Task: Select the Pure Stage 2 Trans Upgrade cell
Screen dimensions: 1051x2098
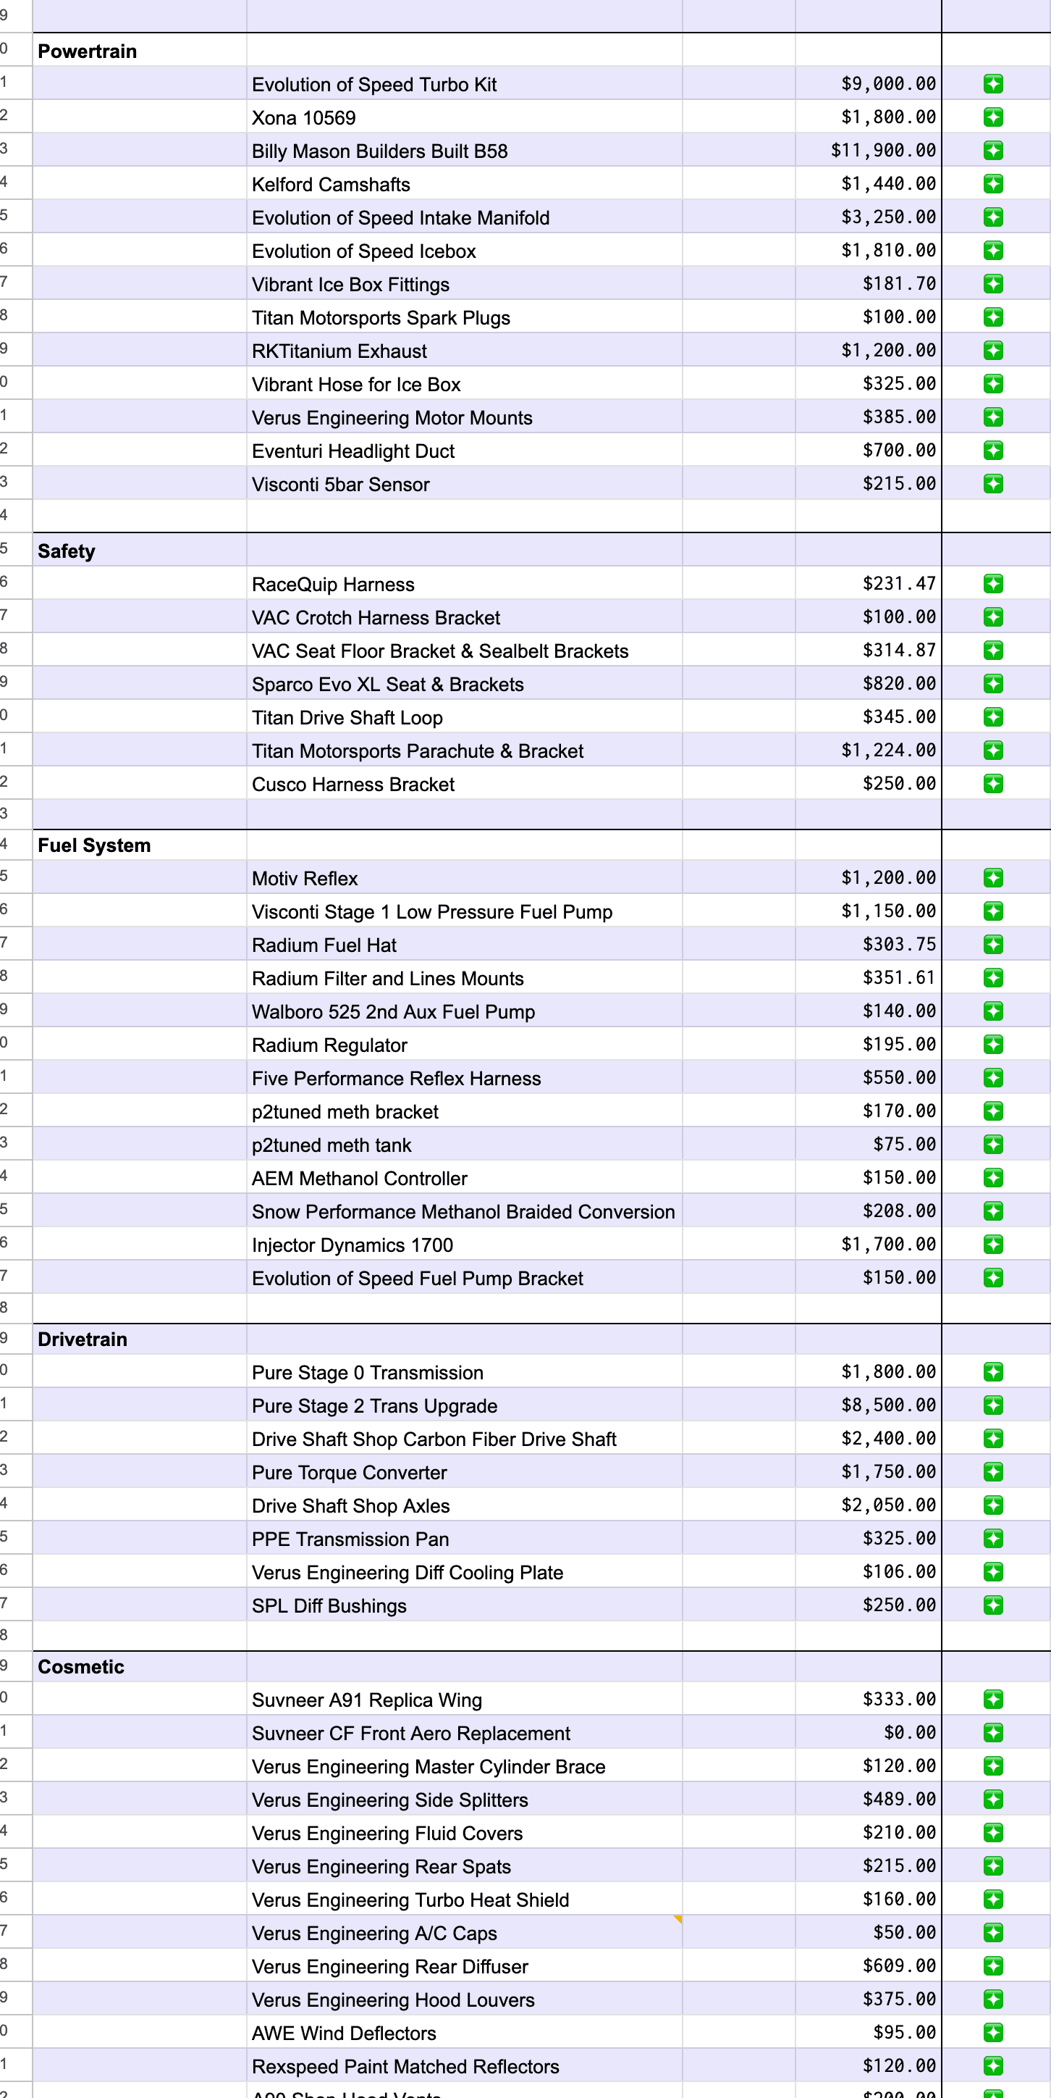Action: tap(464, 1405)
